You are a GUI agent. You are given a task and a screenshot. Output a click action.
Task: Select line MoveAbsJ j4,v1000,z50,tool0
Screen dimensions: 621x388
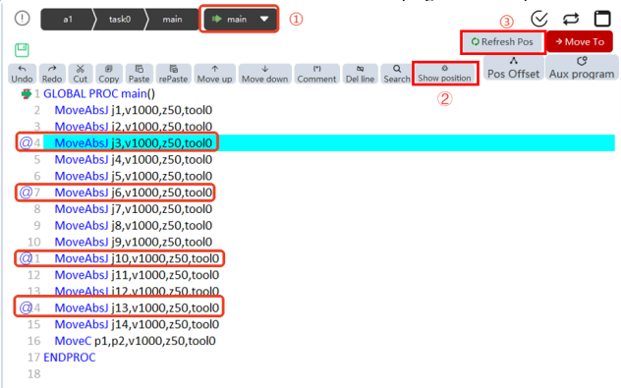tap(134, 159)
